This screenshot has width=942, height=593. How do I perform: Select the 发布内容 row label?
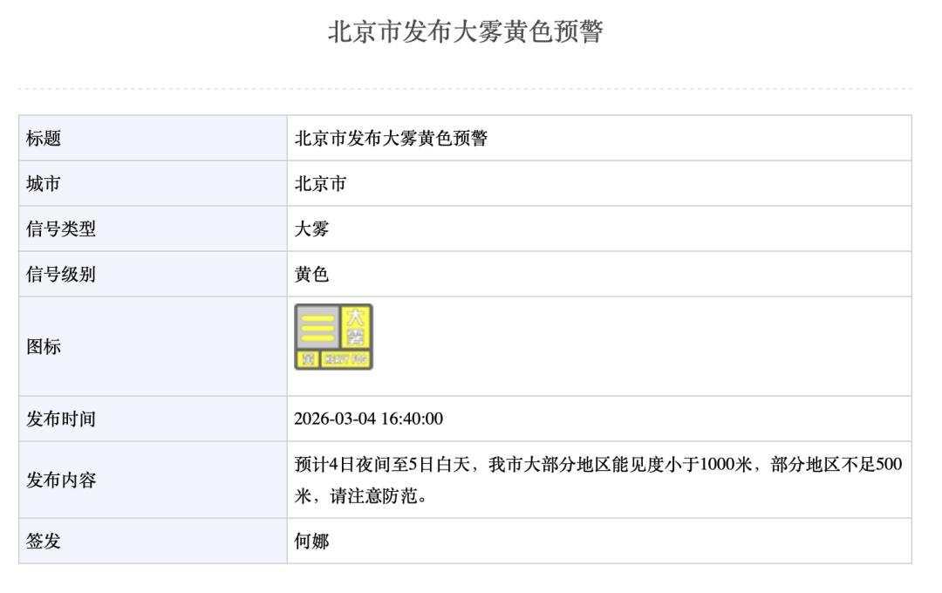[x=61, y=480]
